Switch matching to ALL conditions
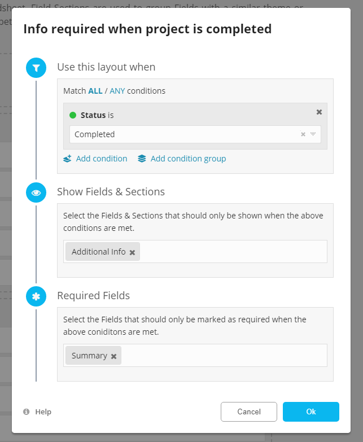This screenshot has height=442, width=363. click(95, 91)
